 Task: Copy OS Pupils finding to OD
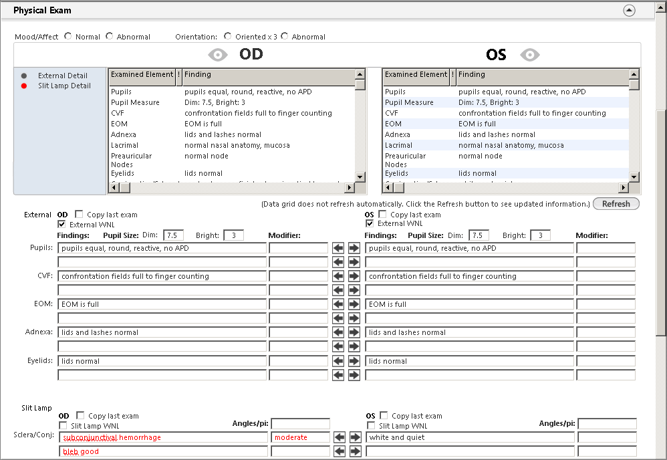coord(338,248)
